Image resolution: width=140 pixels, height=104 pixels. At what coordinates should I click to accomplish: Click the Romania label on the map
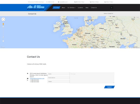[112, 47]
